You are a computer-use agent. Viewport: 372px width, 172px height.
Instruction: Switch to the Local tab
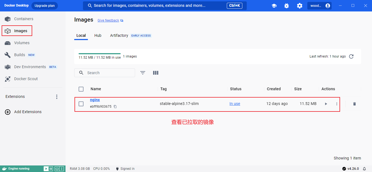click(81, 35)
